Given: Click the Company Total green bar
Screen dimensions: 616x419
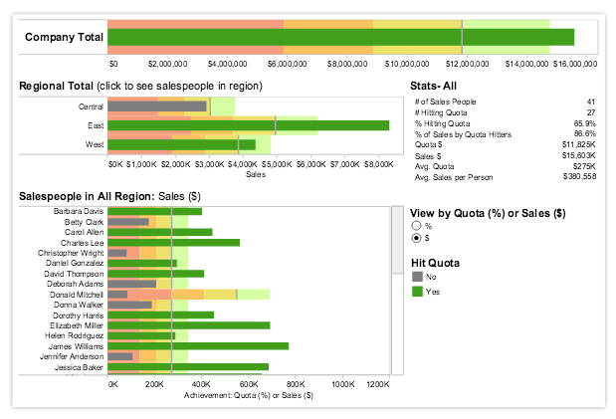Looking at the screenshot, I should pyautogui.click(x=338, y=38).
